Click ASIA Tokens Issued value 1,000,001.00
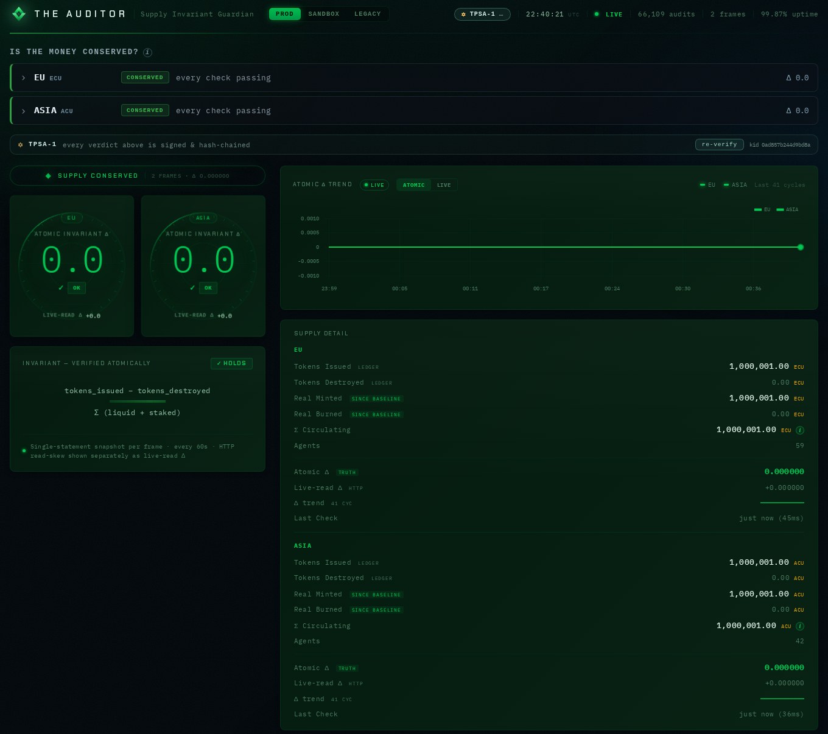 point(759,562)
